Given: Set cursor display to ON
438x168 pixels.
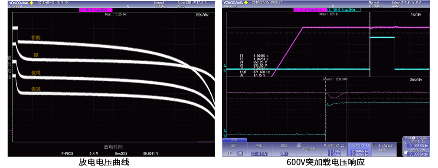Looking at the screenshot, I should pyautogui.click(x=240, y=153).
